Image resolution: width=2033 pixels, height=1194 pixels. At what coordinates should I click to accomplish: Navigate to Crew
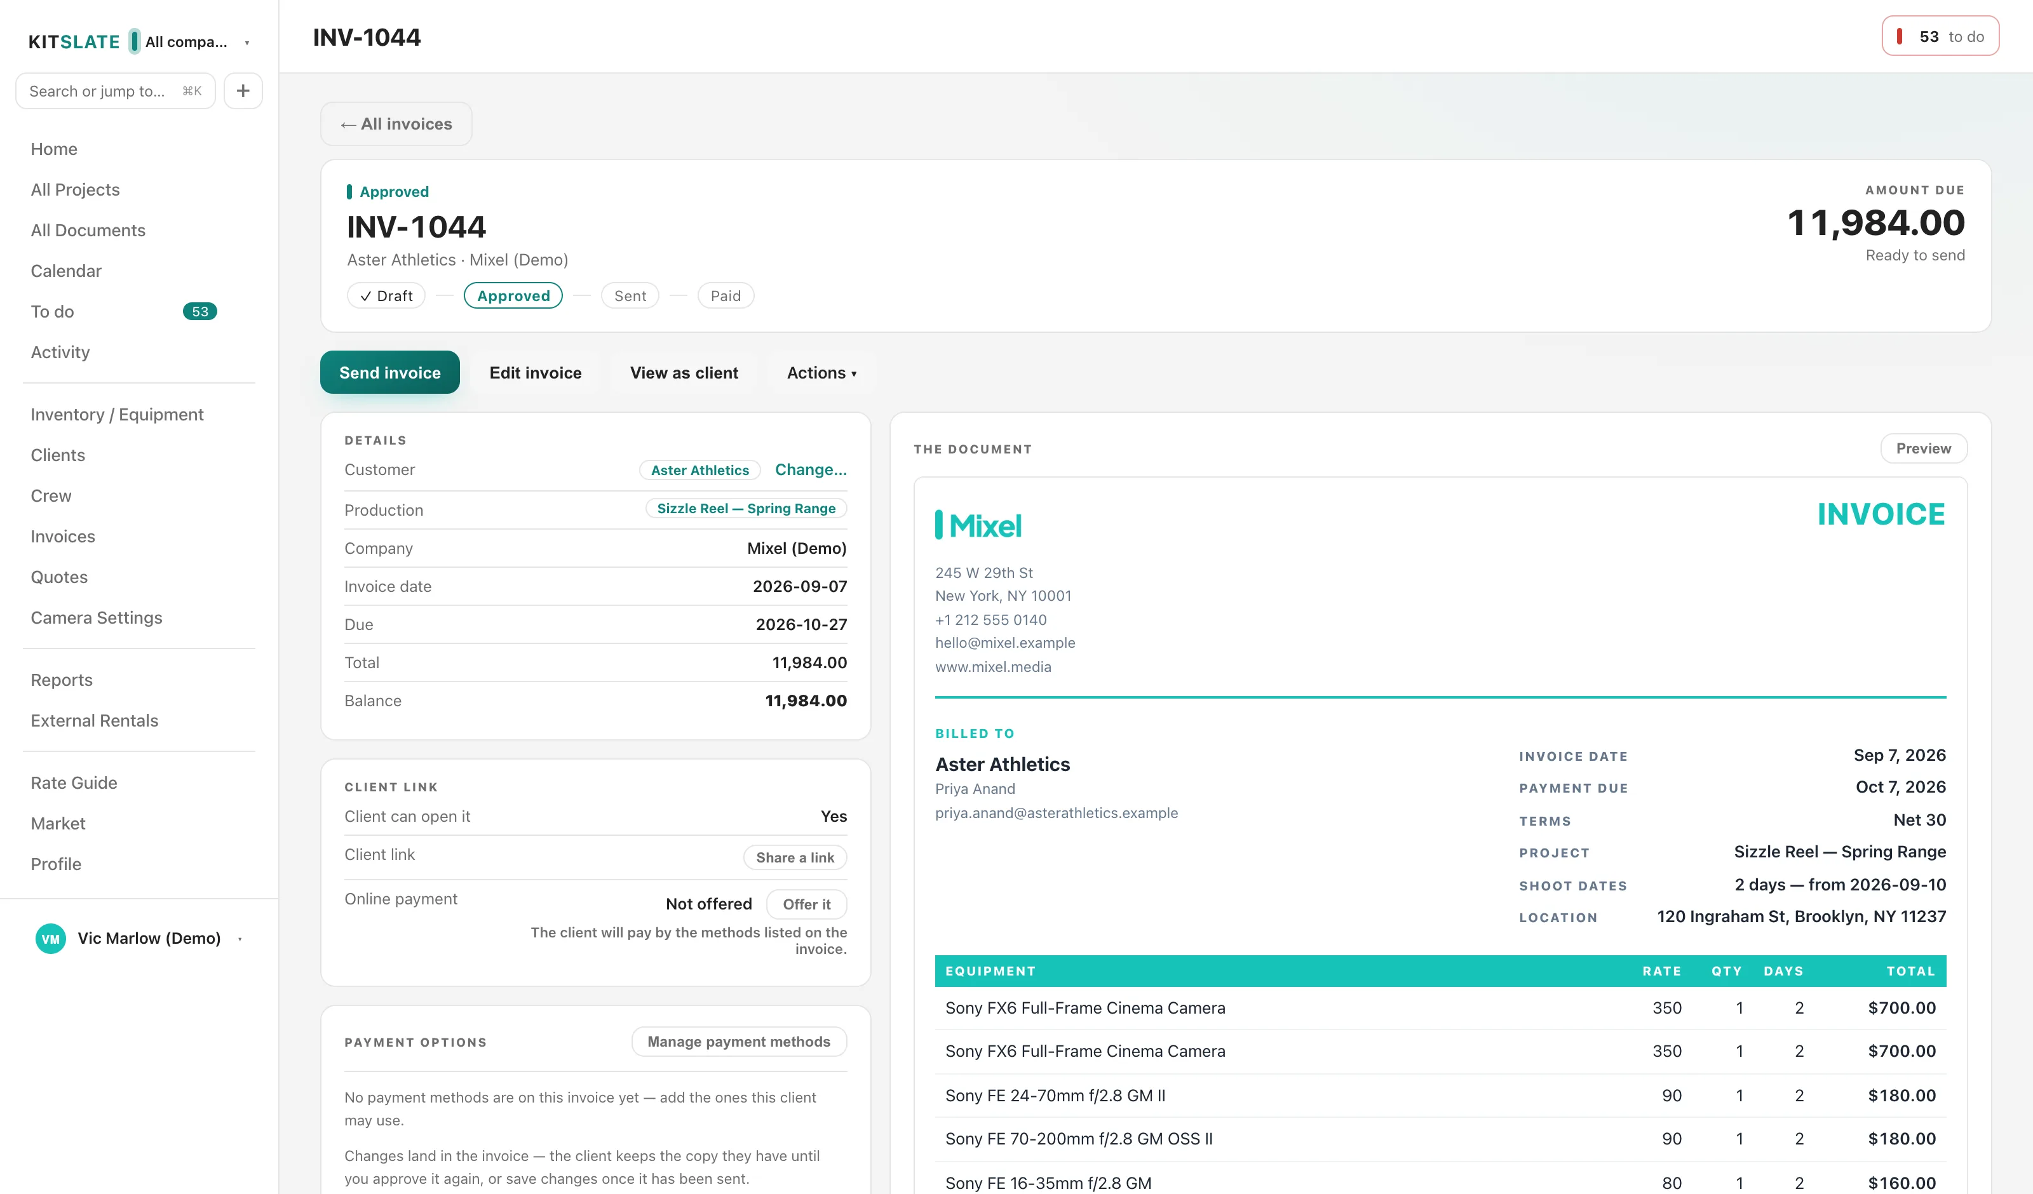click(x=51, y=495)
